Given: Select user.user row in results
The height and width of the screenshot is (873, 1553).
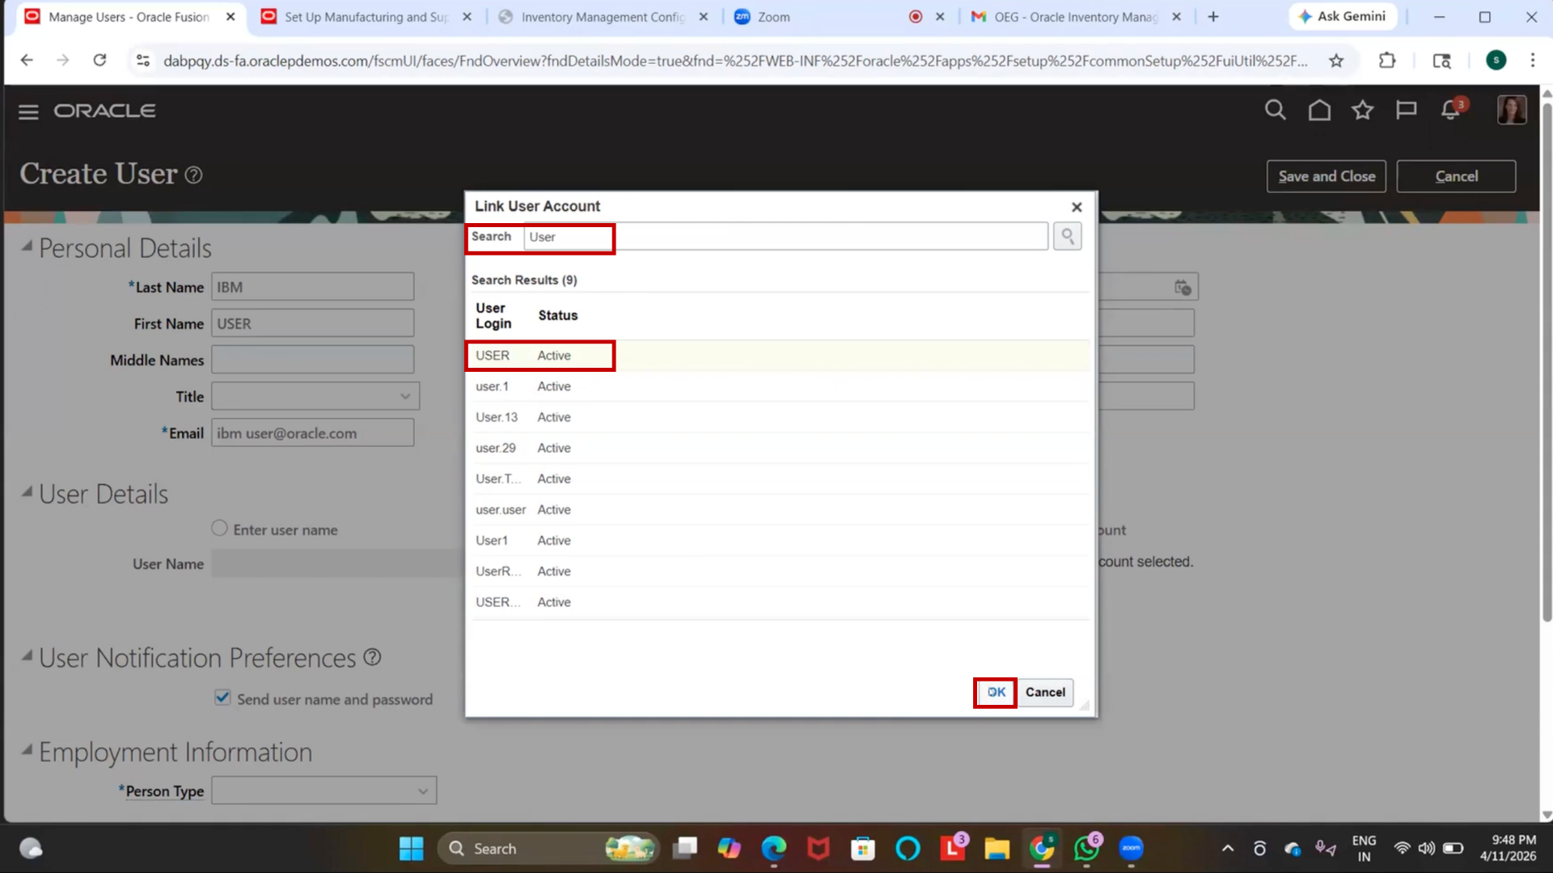Looking at the screenshot, I should [x=781, y=510].
